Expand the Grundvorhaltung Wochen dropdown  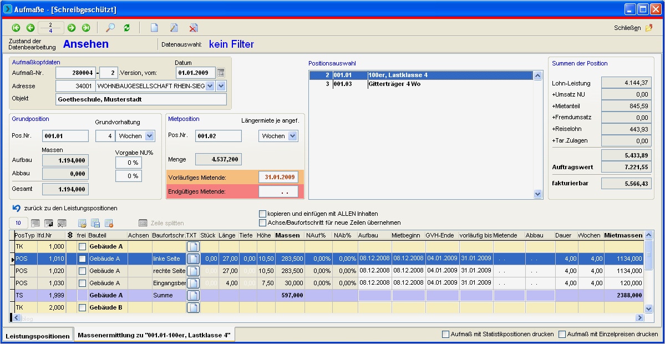(150, 136)
